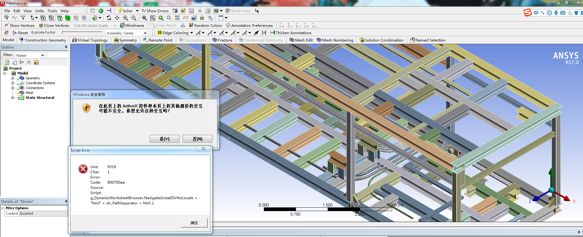The height and width of the screenshot is (237, 583).
Task: Expand the Geometry tree node
Action: tap(13, 78)
